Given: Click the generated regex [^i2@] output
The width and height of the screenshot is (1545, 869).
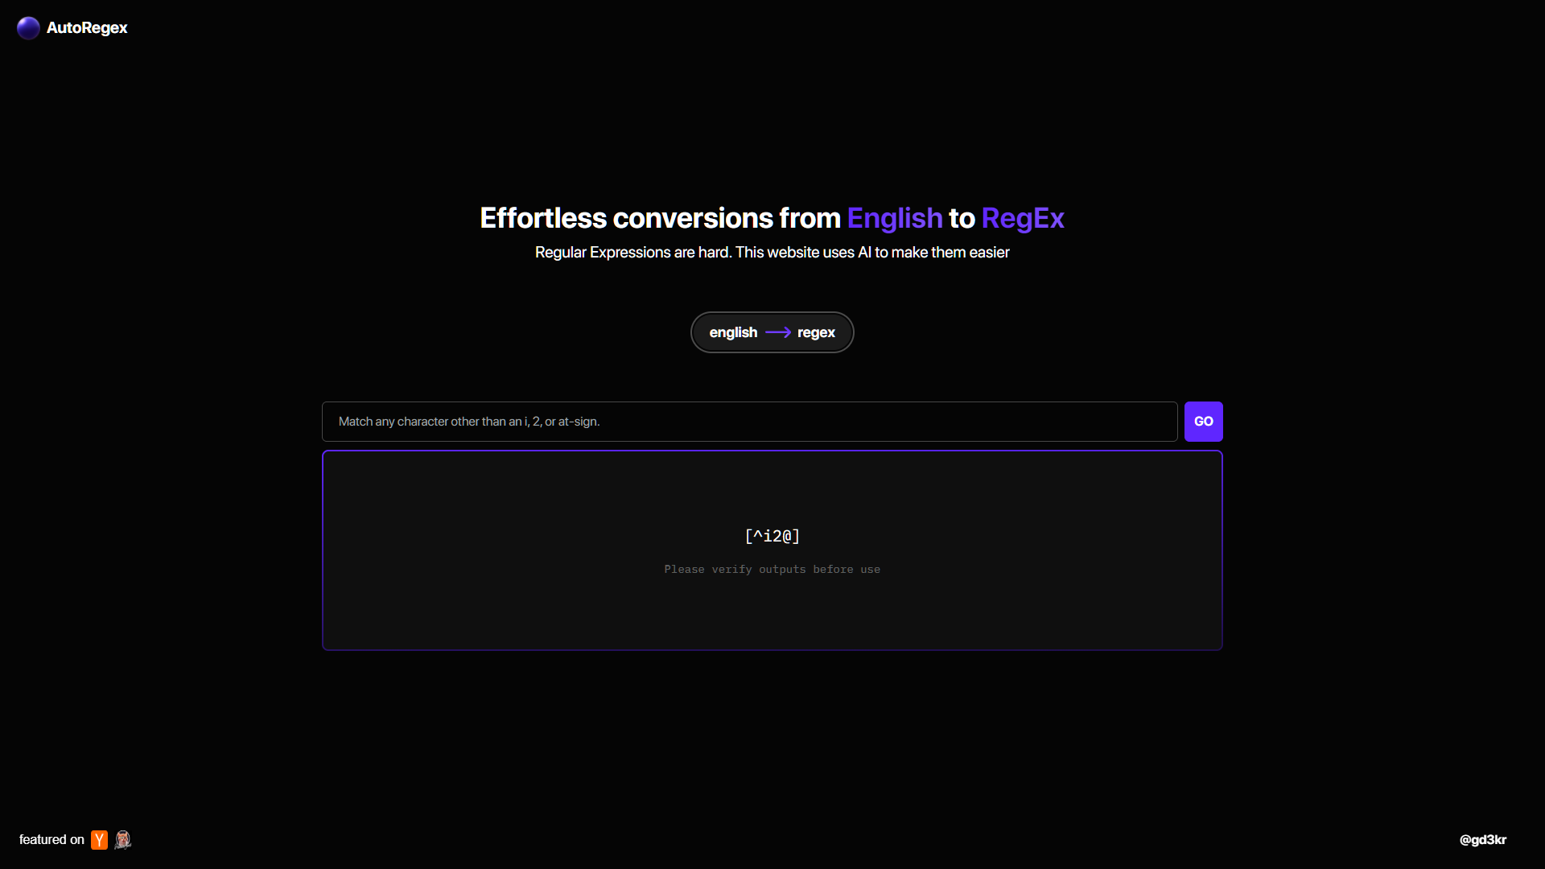Looking at the screenshot, I should 772,536.
